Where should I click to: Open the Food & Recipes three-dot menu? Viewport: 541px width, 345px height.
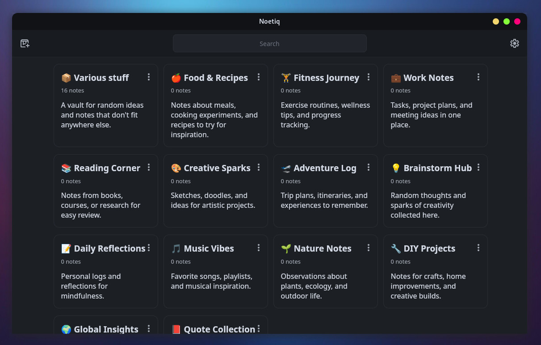point(259,77)
